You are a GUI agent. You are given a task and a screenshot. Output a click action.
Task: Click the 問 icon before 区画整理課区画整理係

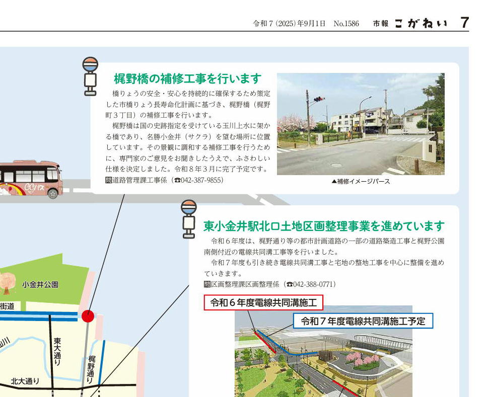[207, 284]
